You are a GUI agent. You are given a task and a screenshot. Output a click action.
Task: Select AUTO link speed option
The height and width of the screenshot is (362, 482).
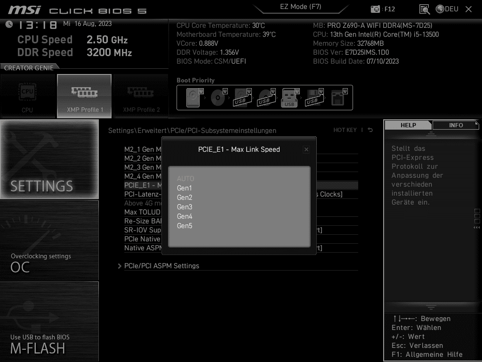[185, 179]
